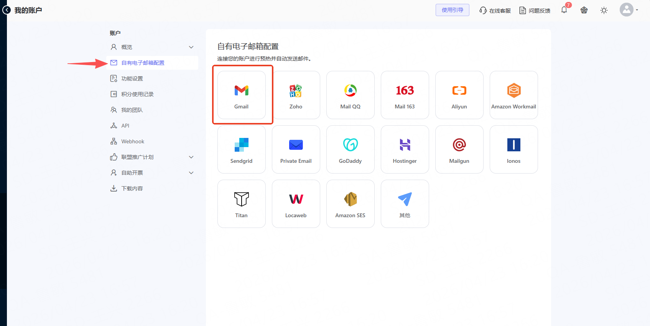The image size is (650, 326).
Task: Open the notification bell with badge
Action: click(x=564, y=9)
